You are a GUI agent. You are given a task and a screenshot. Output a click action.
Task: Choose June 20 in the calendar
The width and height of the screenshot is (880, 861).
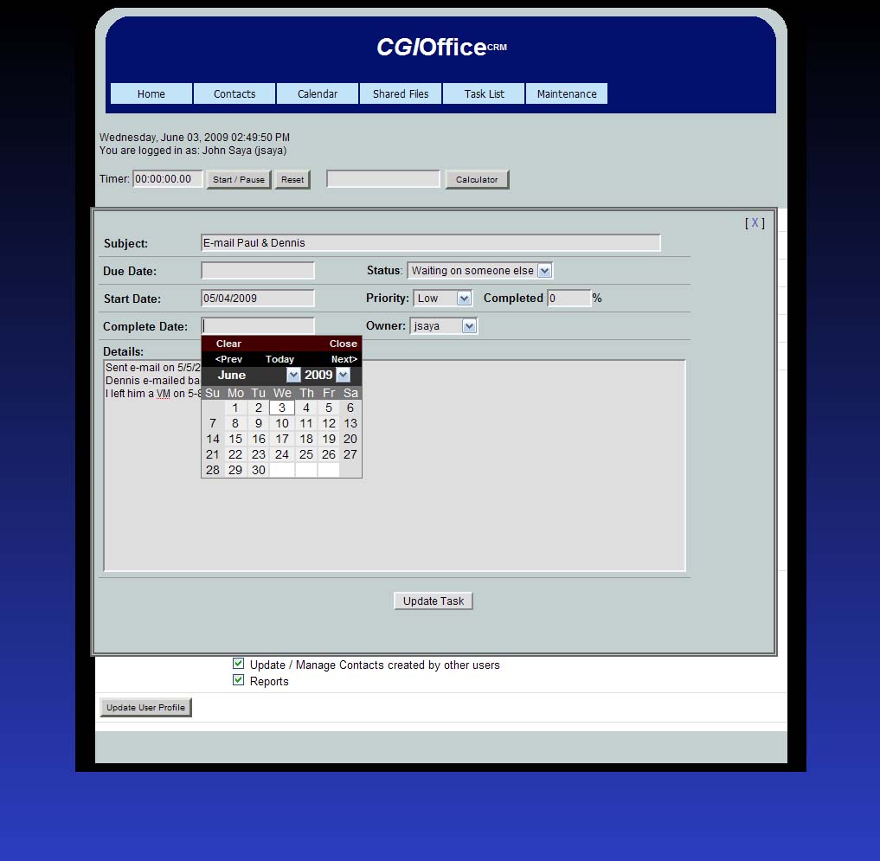tap(350, 439)
